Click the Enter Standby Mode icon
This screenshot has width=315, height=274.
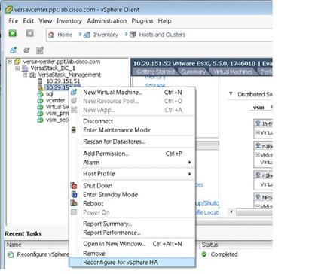point(74,194)
